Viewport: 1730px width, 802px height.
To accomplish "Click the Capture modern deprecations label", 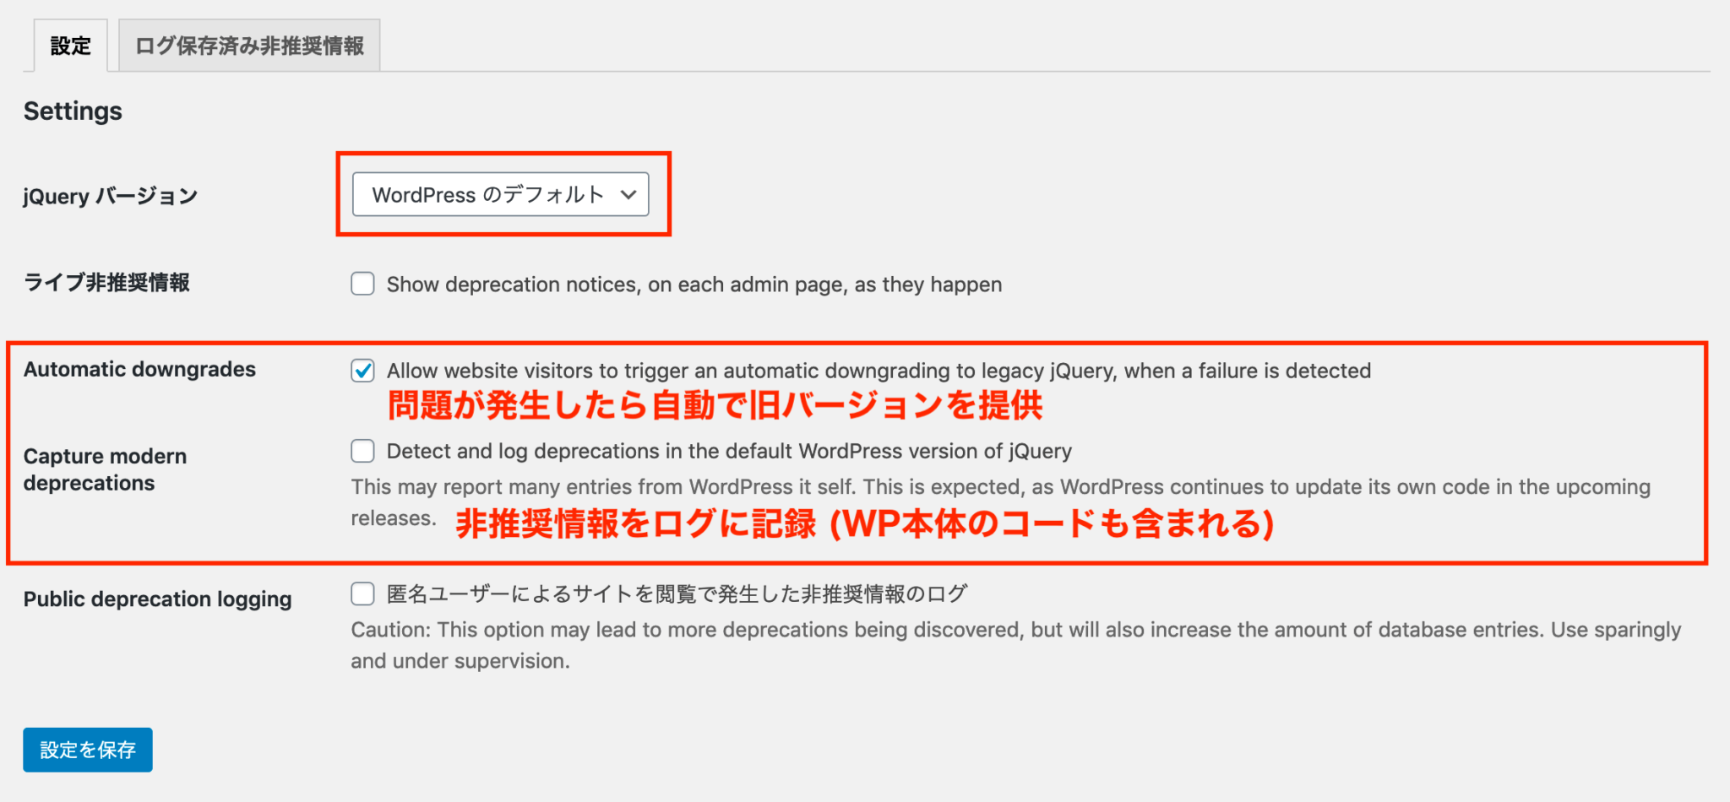I will (x=105, y=469).
